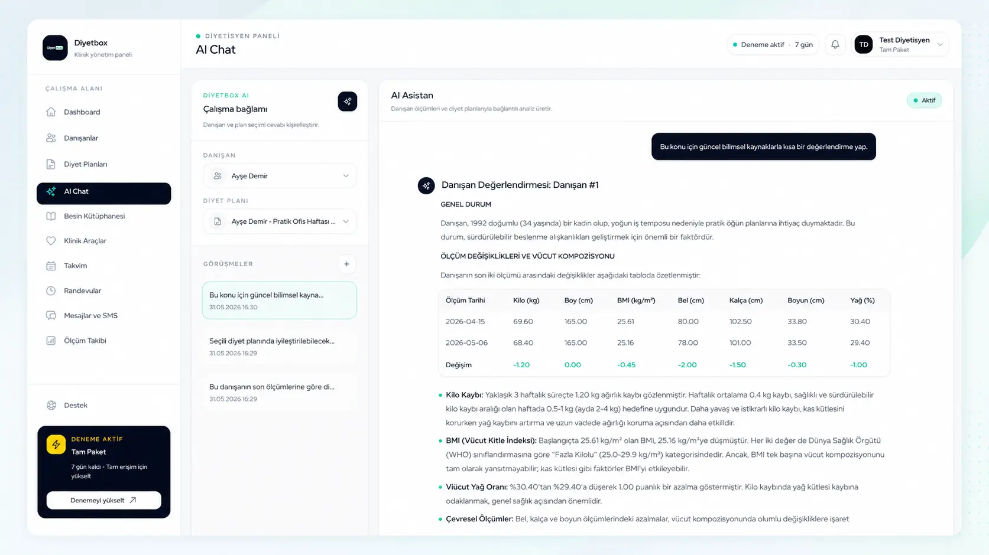Click 'Vücut Yağ Oranı:' bullet label

click(476, 487)
